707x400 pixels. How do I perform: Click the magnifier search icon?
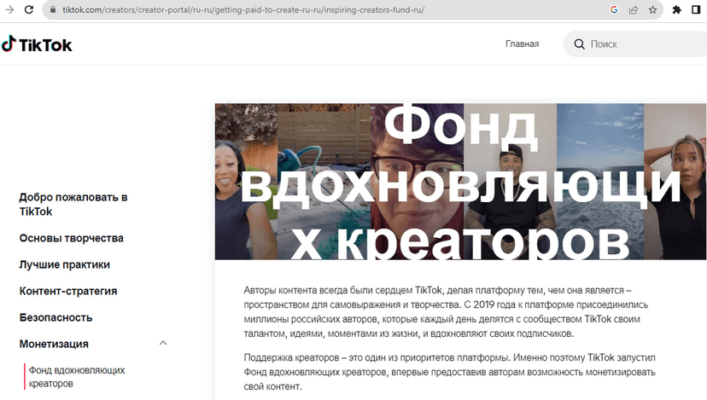579,44
